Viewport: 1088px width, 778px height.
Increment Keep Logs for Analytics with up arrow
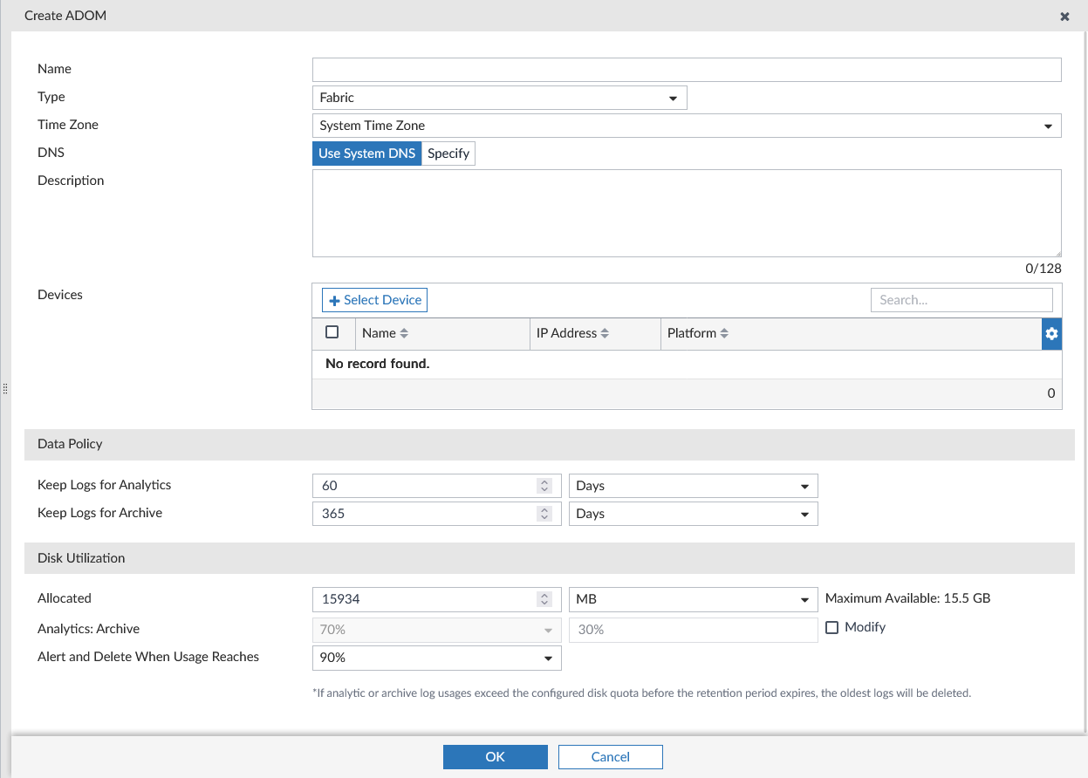pos(544,481)
